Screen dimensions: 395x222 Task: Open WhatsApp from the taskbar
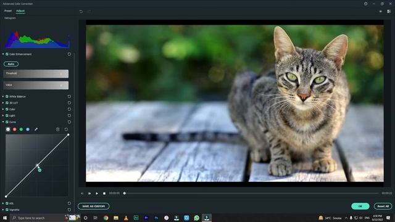point(196,218)
